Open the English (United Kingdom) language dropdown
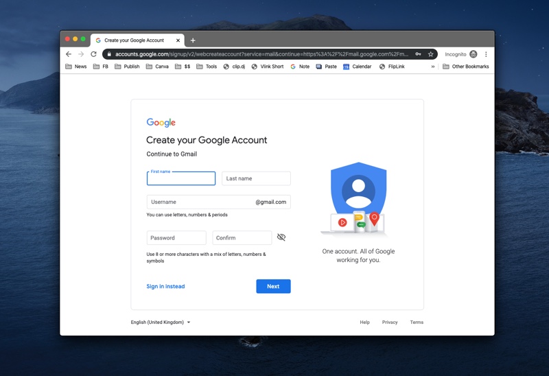Screen dimensions: 549x376 click(161, 322)
